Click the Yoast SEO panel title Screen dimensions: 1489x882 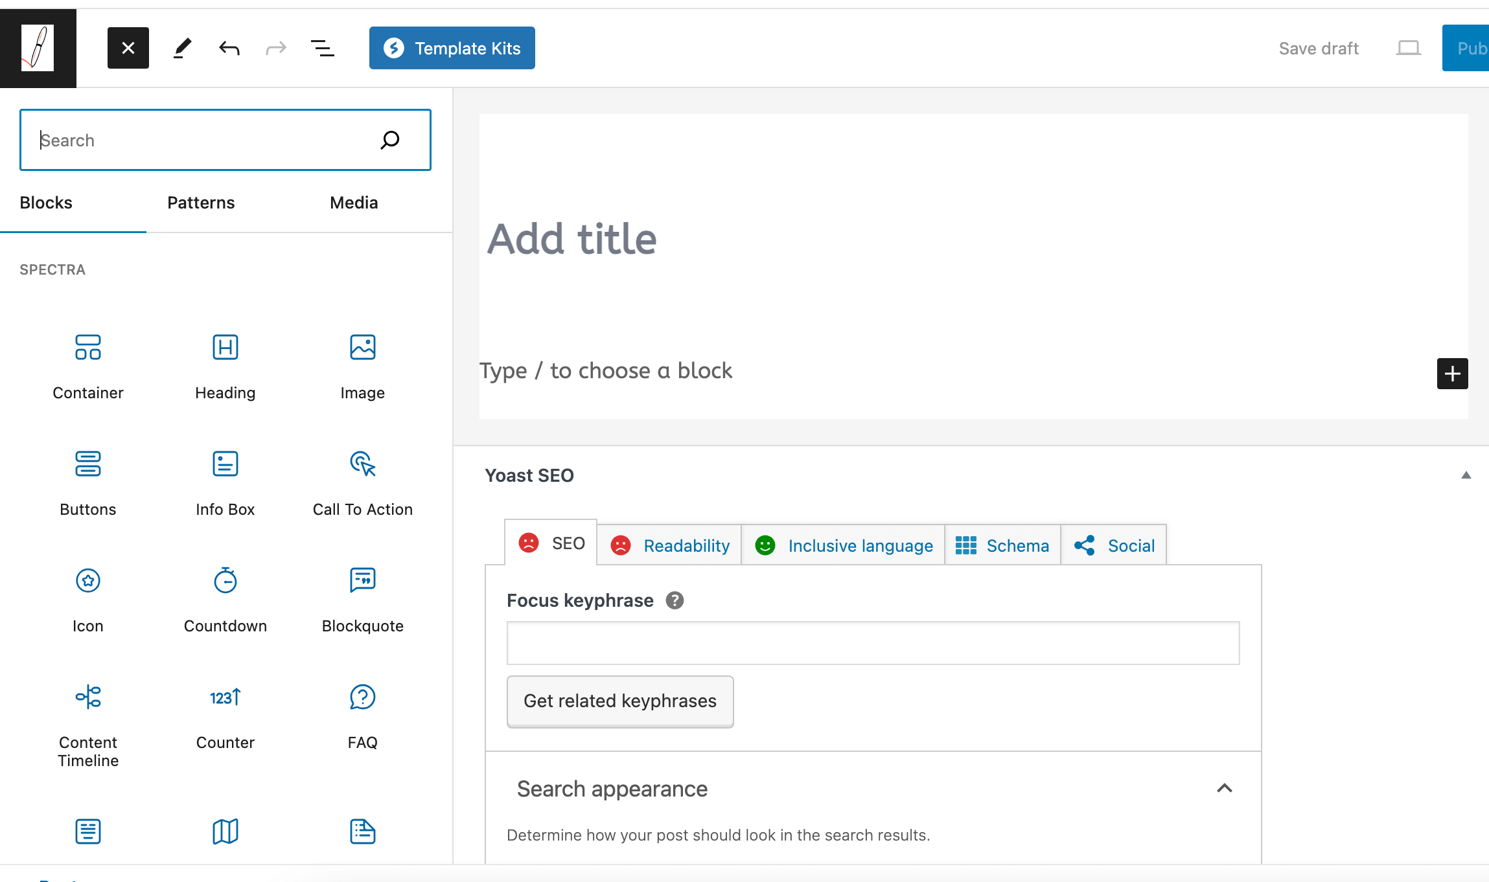click(x=529, y=475)
